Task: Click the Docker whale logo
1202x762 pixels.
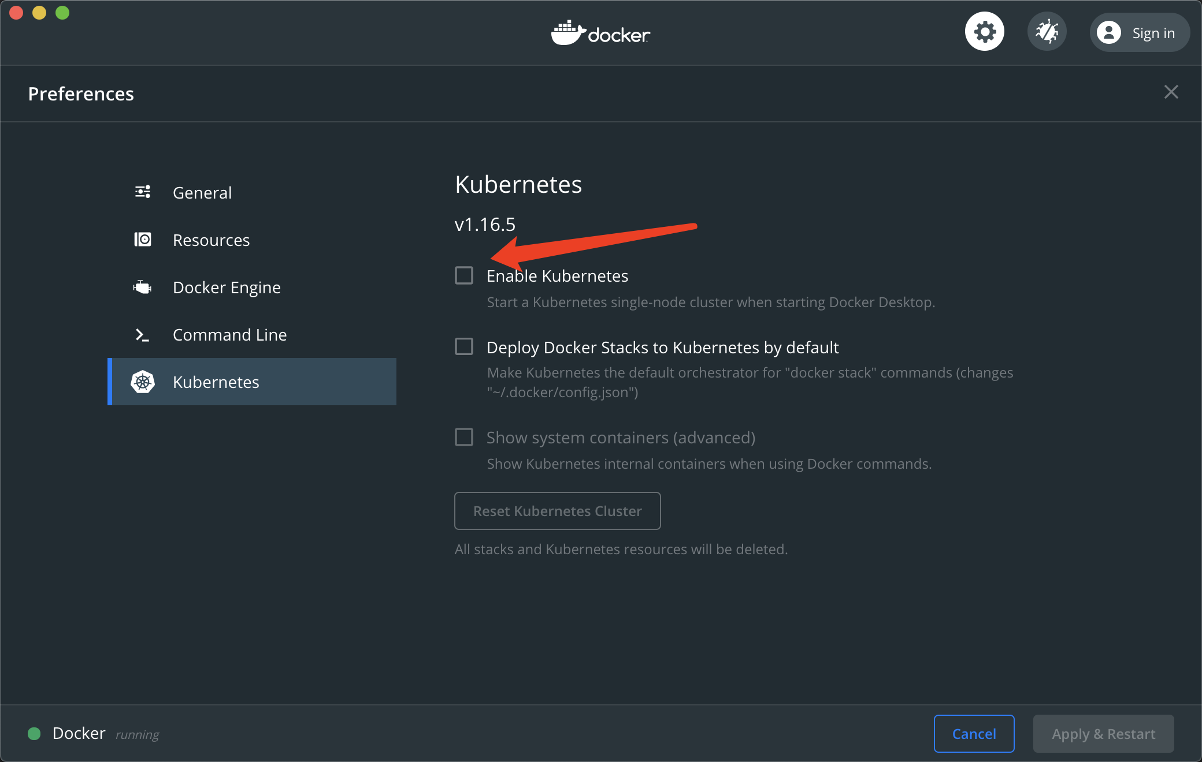Action: tap(600, 33)
